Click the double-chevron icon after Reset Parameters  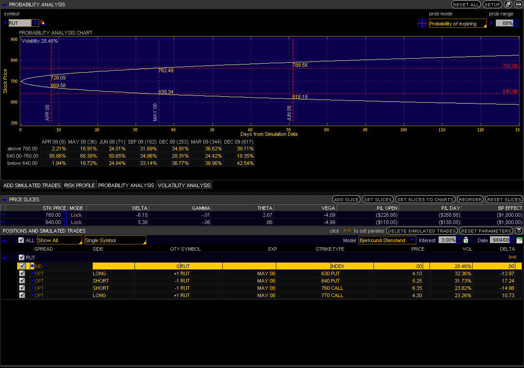519,231
